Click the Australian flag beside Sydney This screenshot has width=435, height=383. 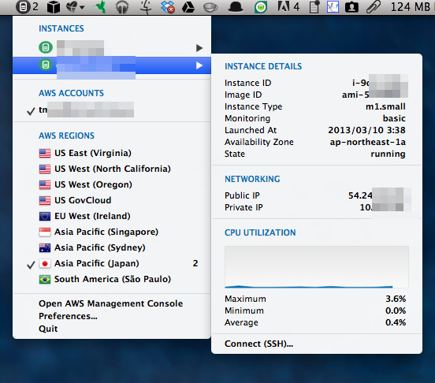[45, 247]
